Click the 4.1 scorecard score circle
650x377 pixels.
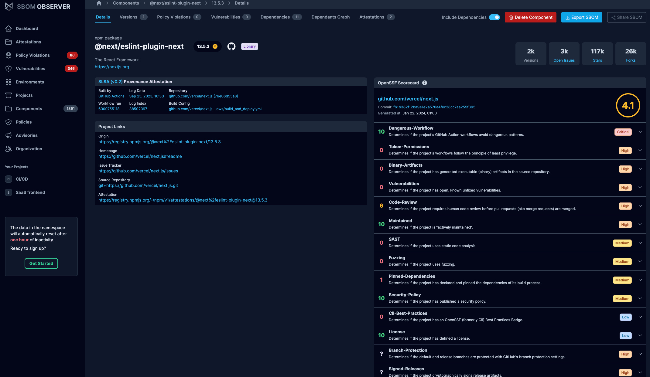[x=628, y=105]
